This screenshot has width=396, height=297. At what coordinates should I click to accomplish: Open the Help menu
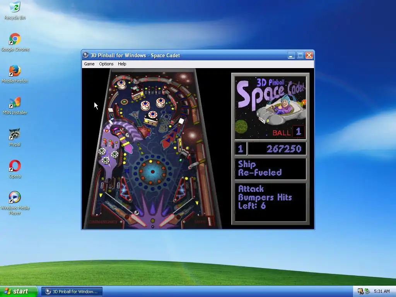[122, 64]
